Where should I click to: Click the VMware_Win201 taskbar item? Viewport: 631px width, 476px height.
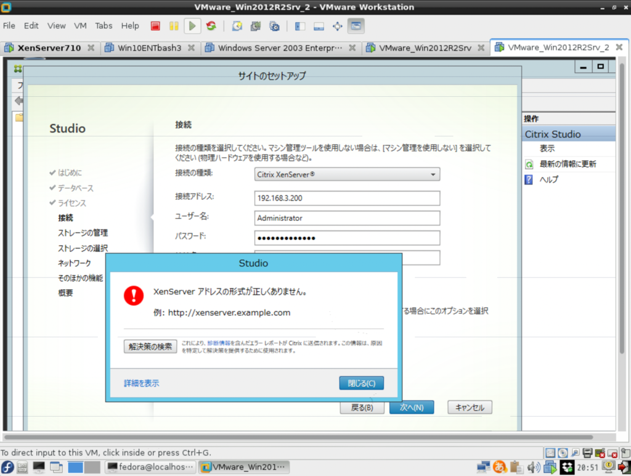(244, 467)
